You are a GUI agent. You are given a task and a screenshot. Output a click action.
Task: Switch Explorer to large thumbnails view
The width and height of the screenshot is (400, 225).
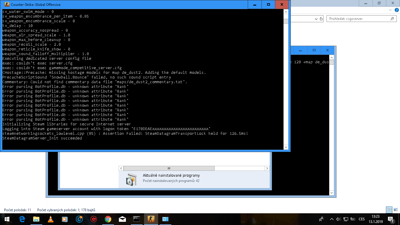pos(395,210)
